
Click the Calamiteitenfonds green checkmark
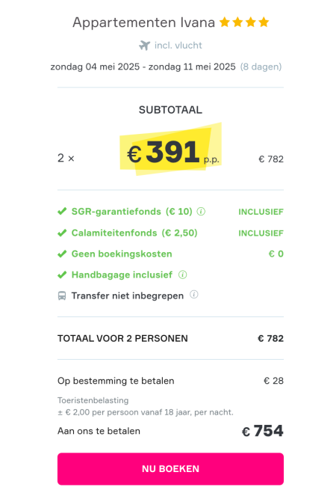click(x=62, y=233)
